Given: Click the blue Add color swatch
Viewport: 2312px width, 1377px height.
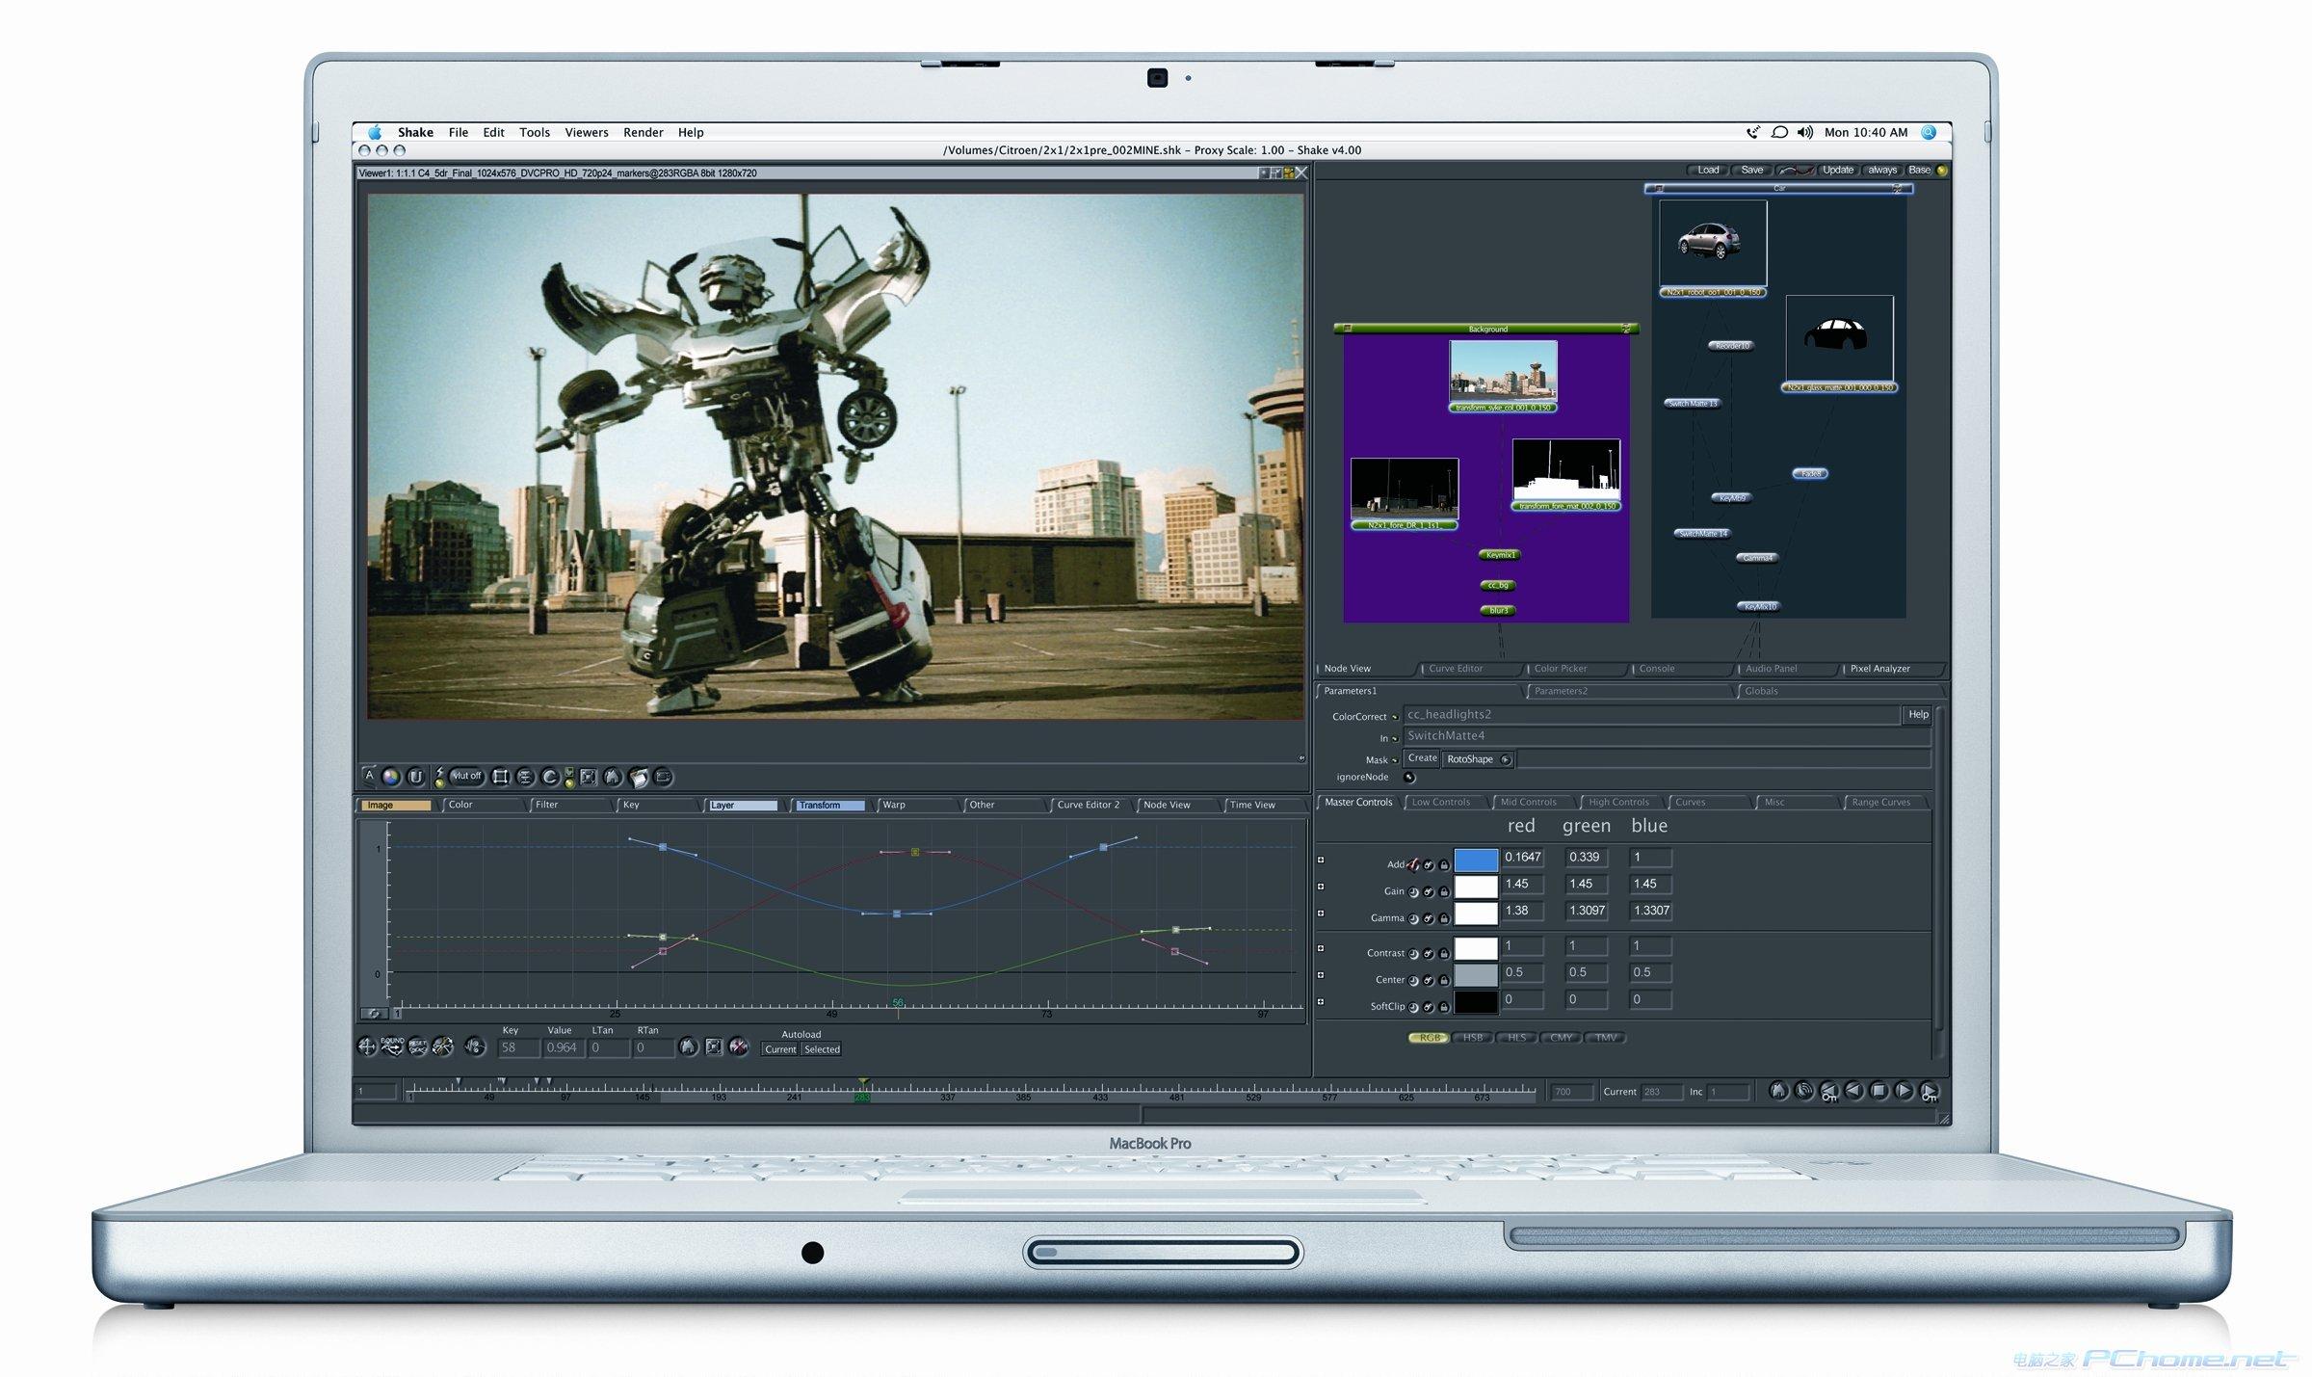Looking at the screenshot, I should 1475,860.
